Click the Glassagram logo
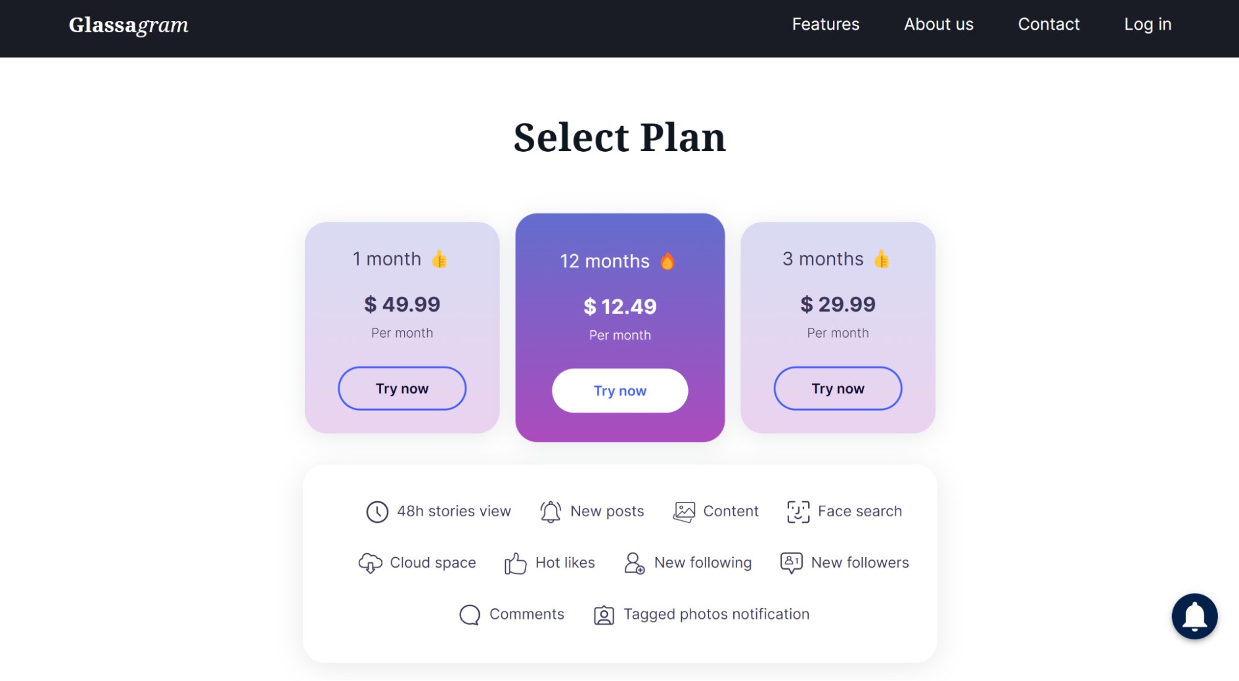Image resolution: width=1239 pixels, height=681 pixels. 128,25
